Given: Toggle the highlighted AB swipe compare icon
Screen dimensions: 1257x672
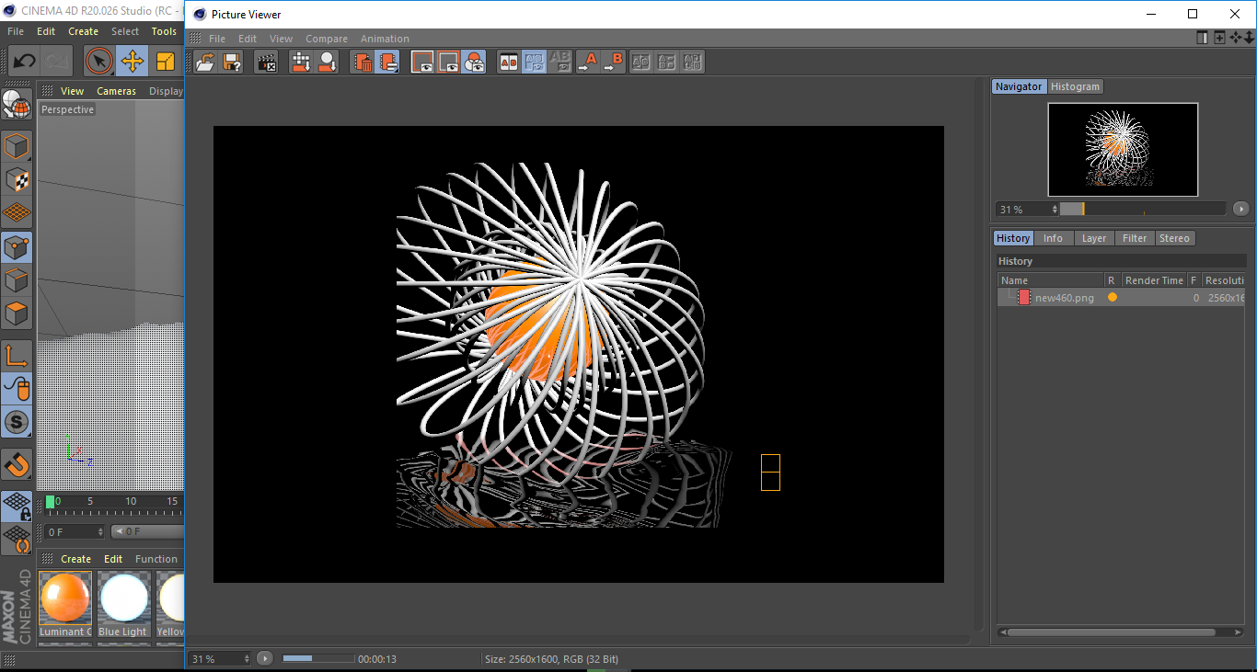Looking at the screenshot, I should coord(534,62).
